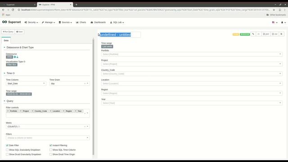Remove the Region filter control tag
The width and height of the screenshot is (288, 162).
63,111
